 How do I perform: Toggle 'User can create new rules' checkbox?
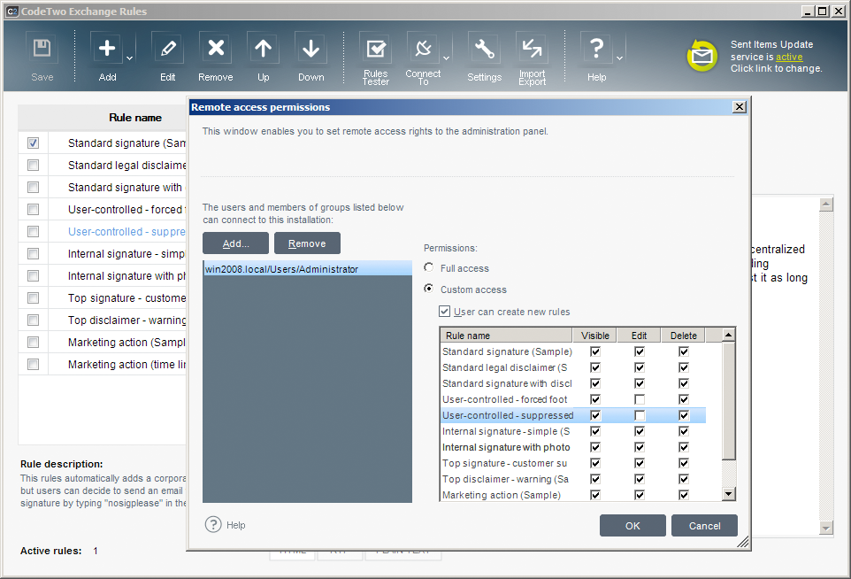444,312
